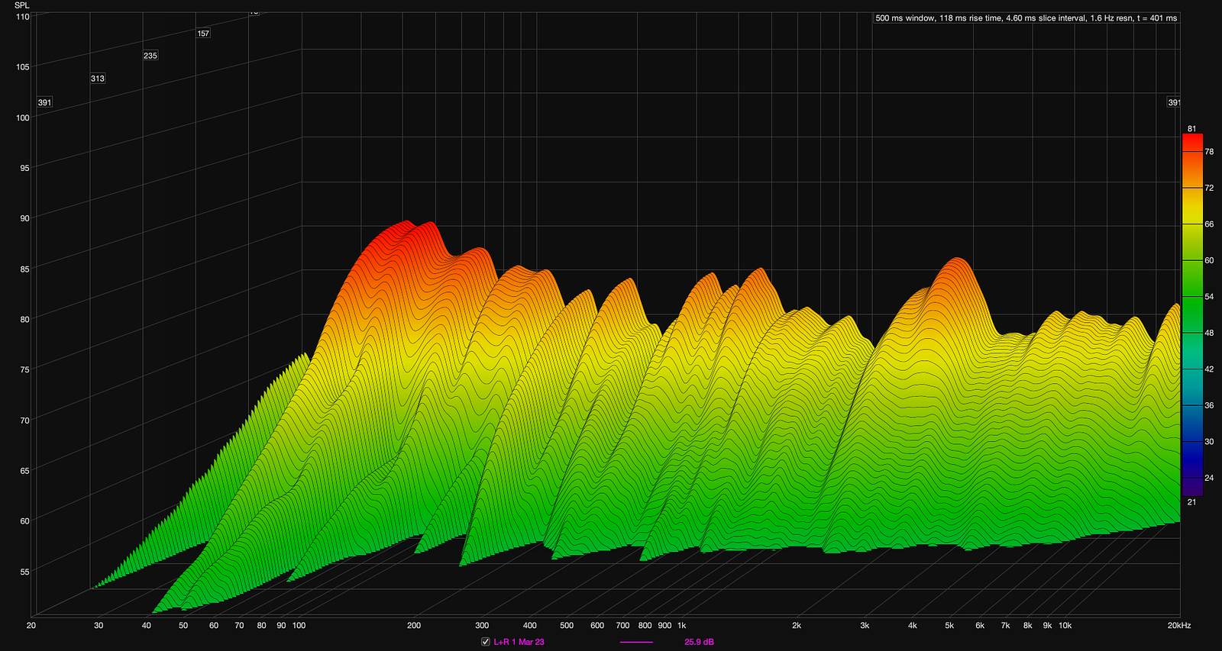Click the 157 ms time slice label
1222x651 pixels.
[x=203, y=34]
